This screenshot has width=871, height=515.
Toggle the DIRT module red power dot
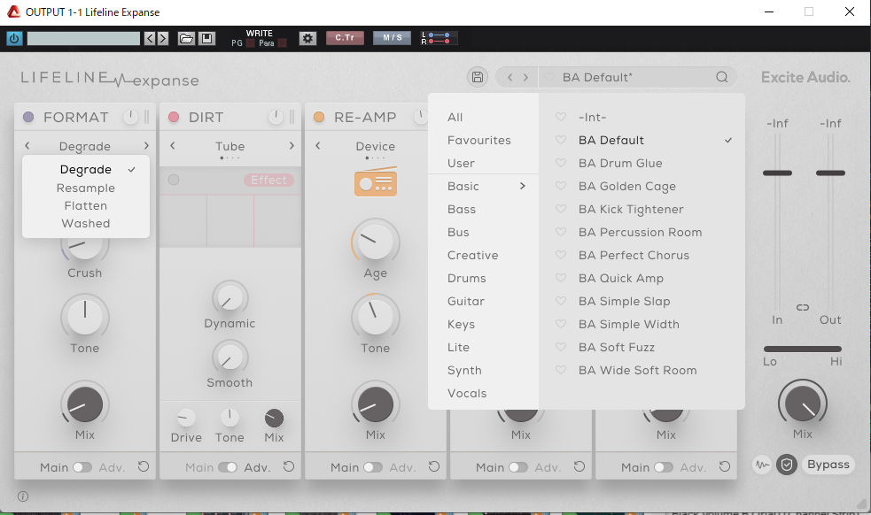[x=174, y=117]
